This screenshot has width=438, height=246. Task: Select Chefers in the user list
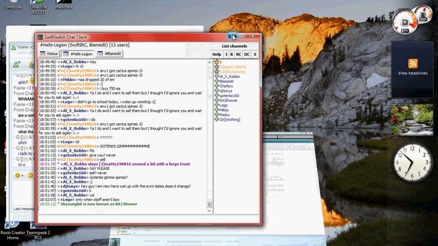point(226,86)
